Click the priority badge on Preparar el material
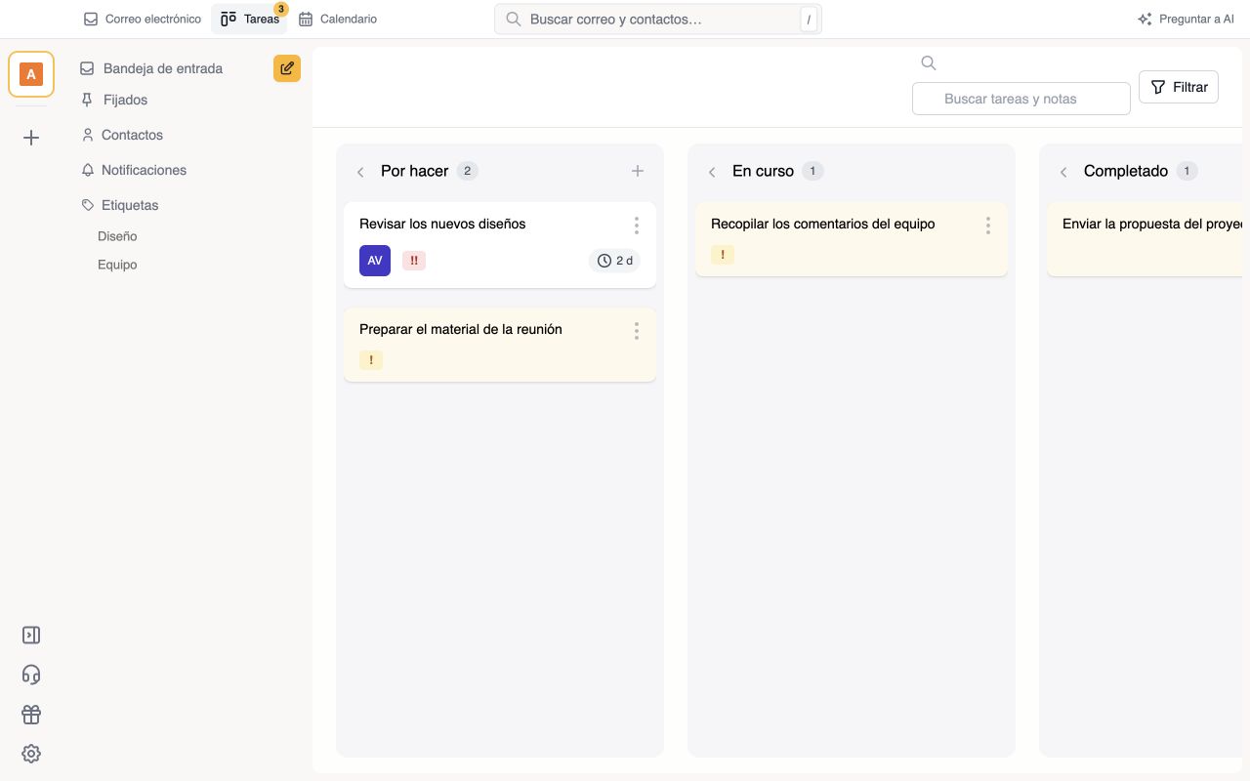 [x=371, y=360]
